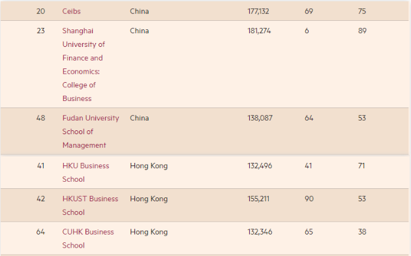Open the Ceibs school link

pos(71,11)
